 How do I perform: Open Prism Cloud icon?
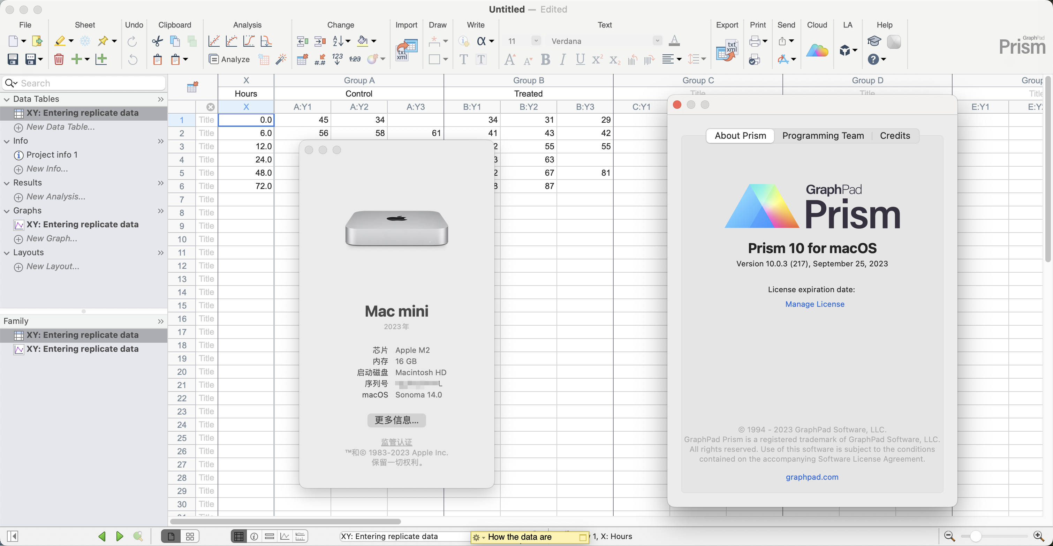817,50
